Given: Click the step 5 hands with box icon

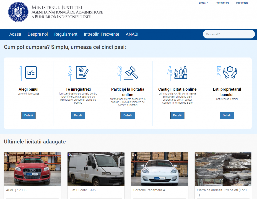Looking at the screenshot, I should [230, 72].
